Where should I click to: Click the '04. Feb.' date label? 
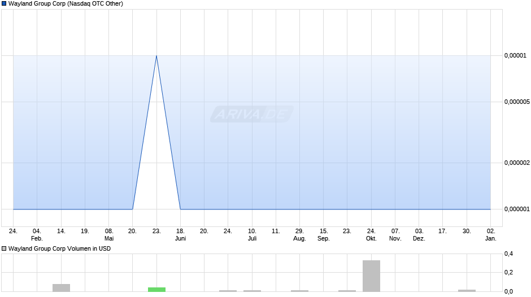pyautogui.click(x=37, y=235)
